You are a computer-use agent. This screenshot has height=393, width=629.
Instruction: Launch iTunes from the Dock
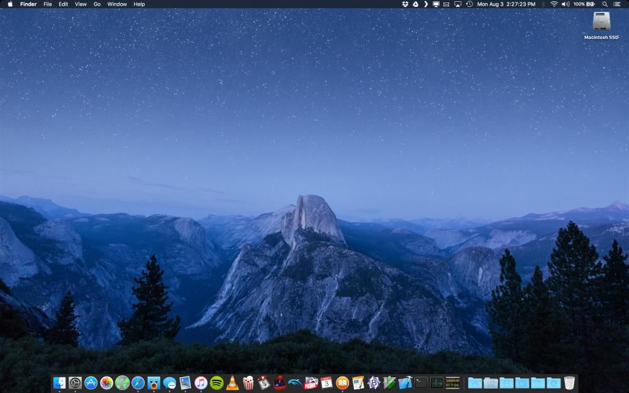[x=201, y=383]
